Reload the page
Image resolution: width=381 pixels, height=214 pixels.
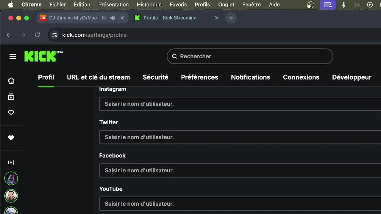point(37,35)
